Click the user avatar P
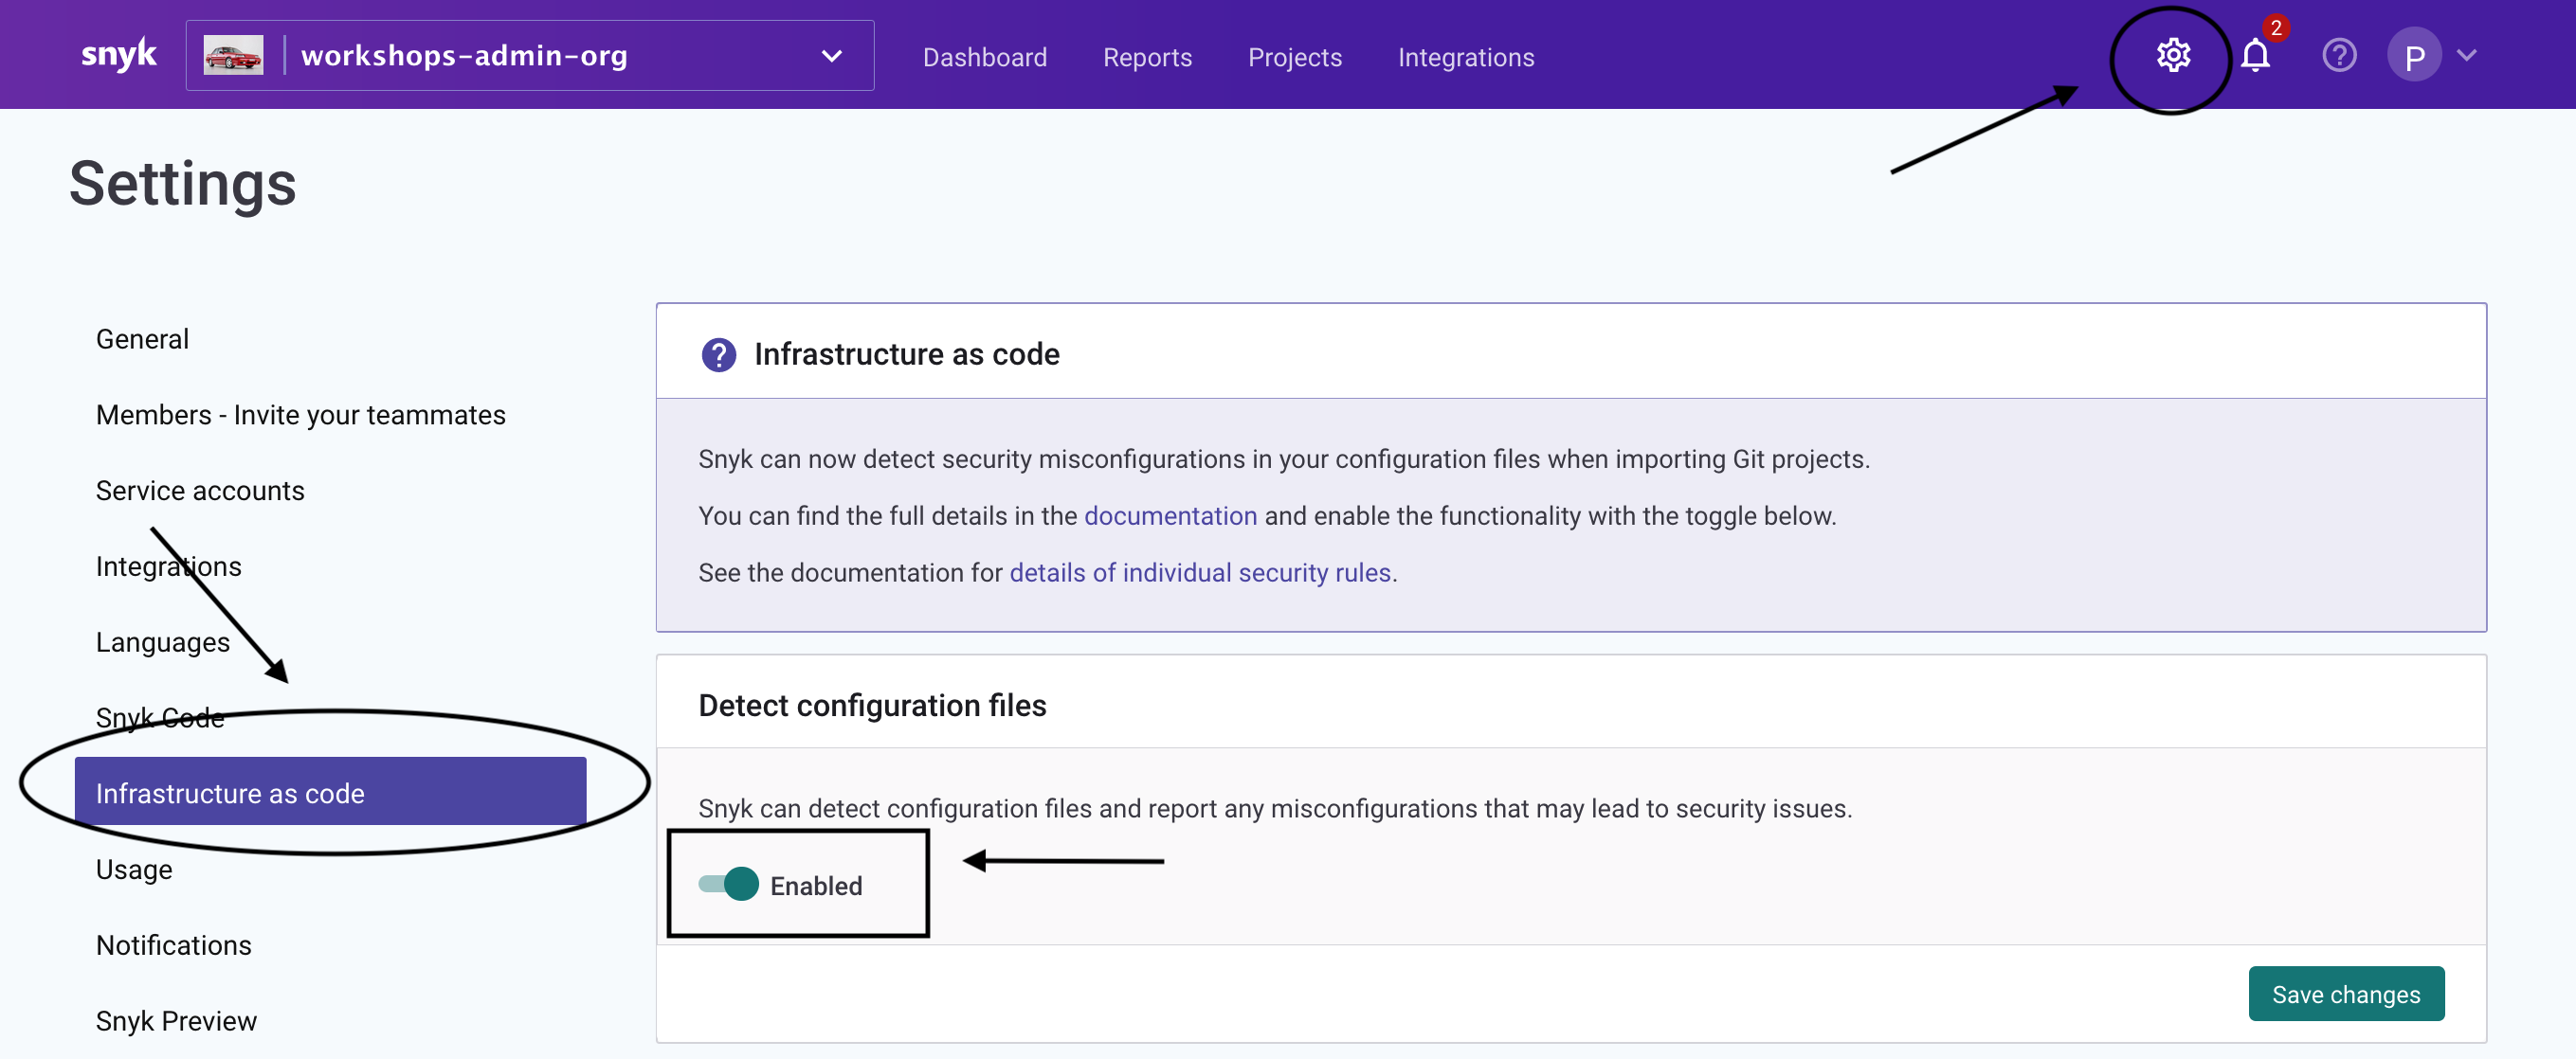 click(x=2414, y=56)
